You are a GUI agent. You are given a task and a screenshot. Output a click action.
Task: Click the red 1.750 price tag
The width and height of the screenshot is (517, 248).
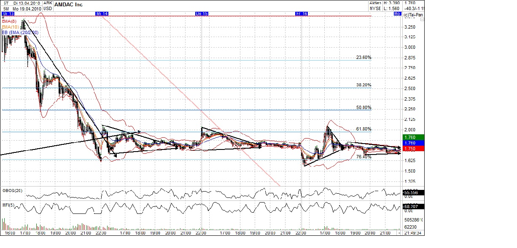412,149
